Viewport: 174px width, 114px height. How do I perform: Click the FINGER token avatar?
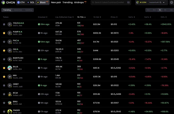(10, 111)
